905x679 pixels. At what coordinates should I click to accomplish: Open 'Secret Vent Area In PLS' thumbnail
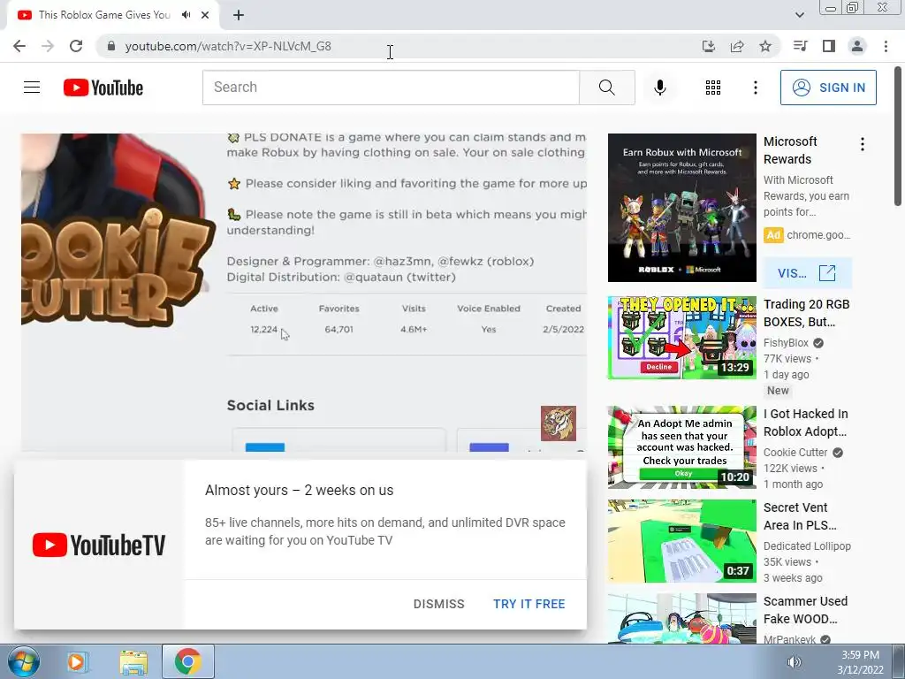coord(681,541)
